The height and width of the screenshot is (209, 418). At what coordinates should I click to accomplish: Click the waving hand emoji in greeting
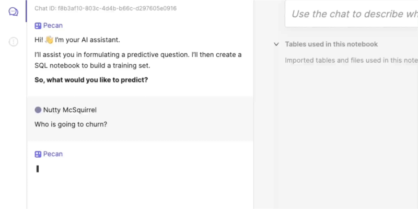coord(49,40)
